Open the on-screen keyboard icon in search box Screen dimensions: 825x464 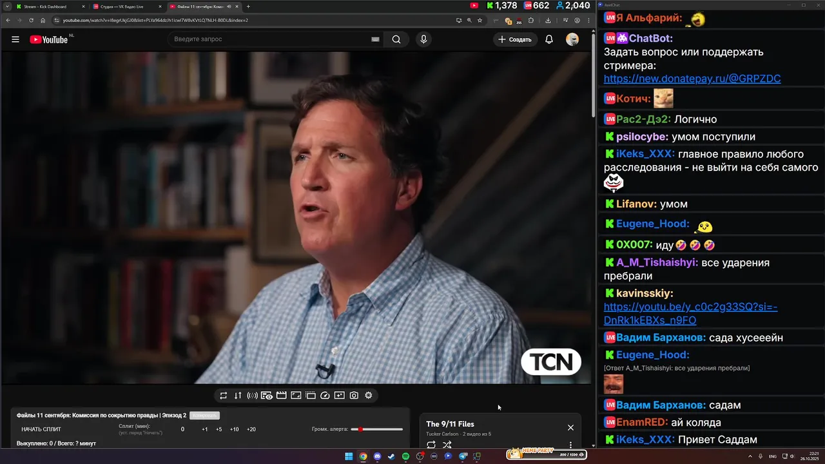(x=375, y=39)
